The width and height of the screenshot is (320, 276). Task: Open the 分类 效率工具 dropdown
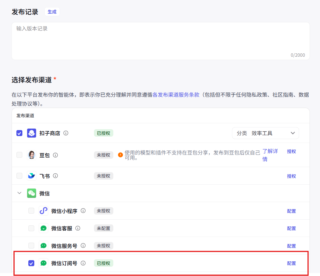(265, 133)
